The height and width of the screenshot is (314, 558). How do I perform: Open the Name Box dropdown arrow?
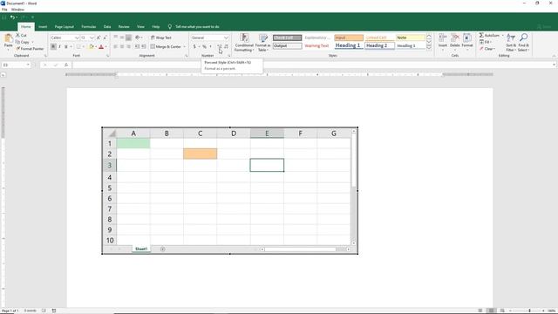click(x=28, y=65)
